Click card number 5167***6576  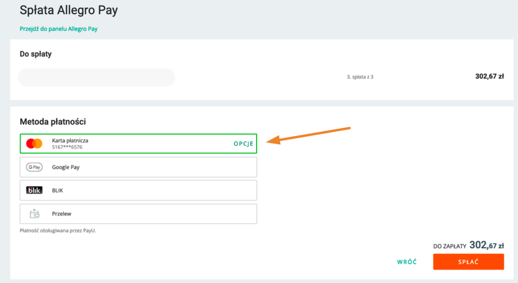pos(67,147)
